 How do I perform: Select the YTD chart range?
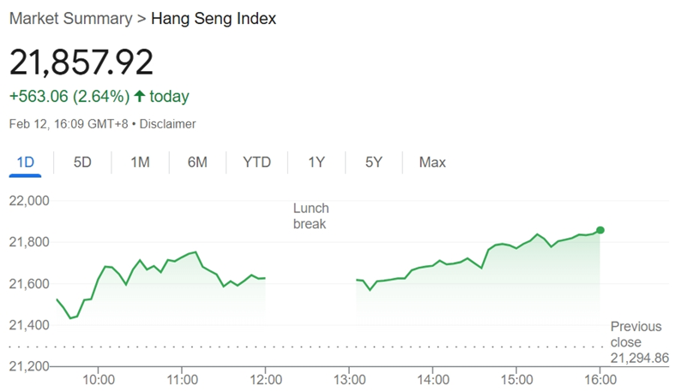pos(256,163)
